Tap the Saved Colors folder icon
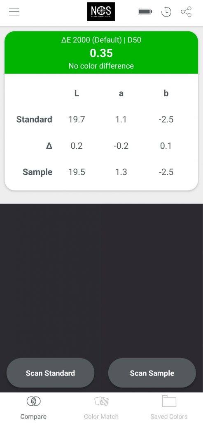Screen dimensions: 203x423 tap(169, 401)
